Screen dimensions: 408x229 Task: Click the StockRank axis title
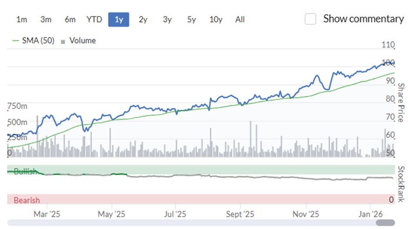point(401,184)
